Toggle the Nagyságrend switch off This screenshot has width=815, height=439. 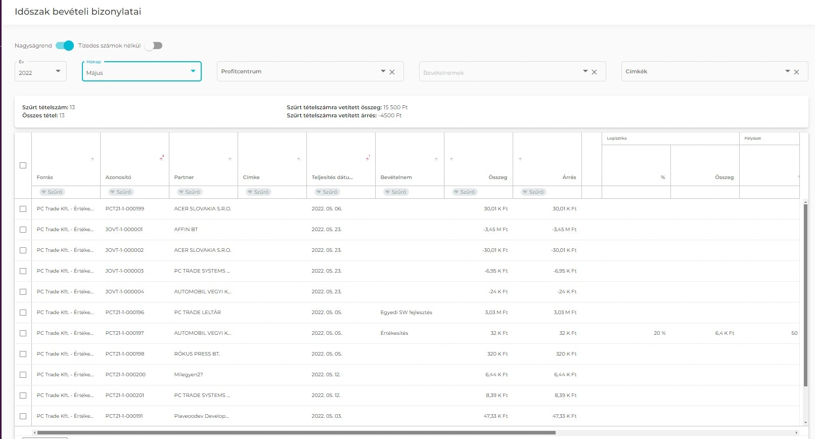[65, 46]
